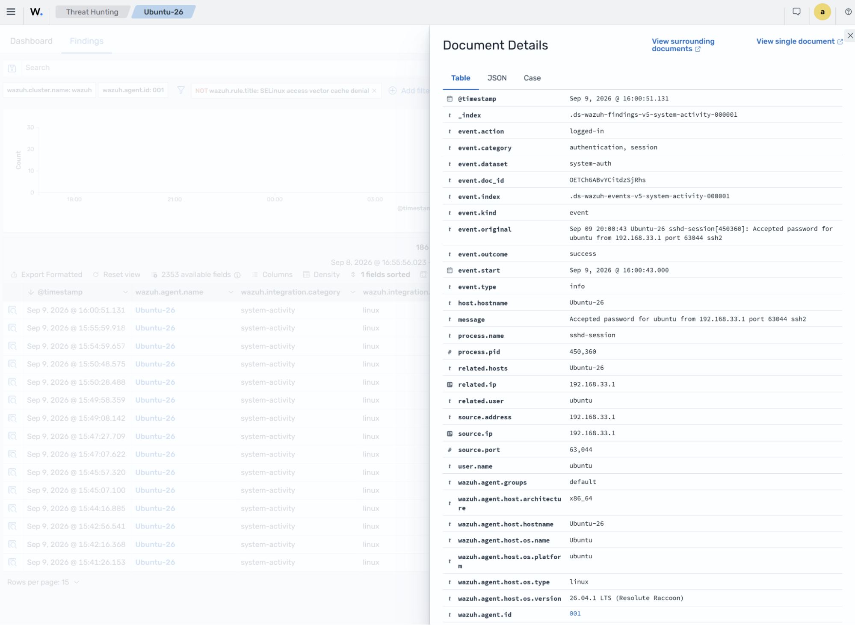Expand the wazuh.agent.name column dropdown

pyautogui.click(x=231, y=292)
